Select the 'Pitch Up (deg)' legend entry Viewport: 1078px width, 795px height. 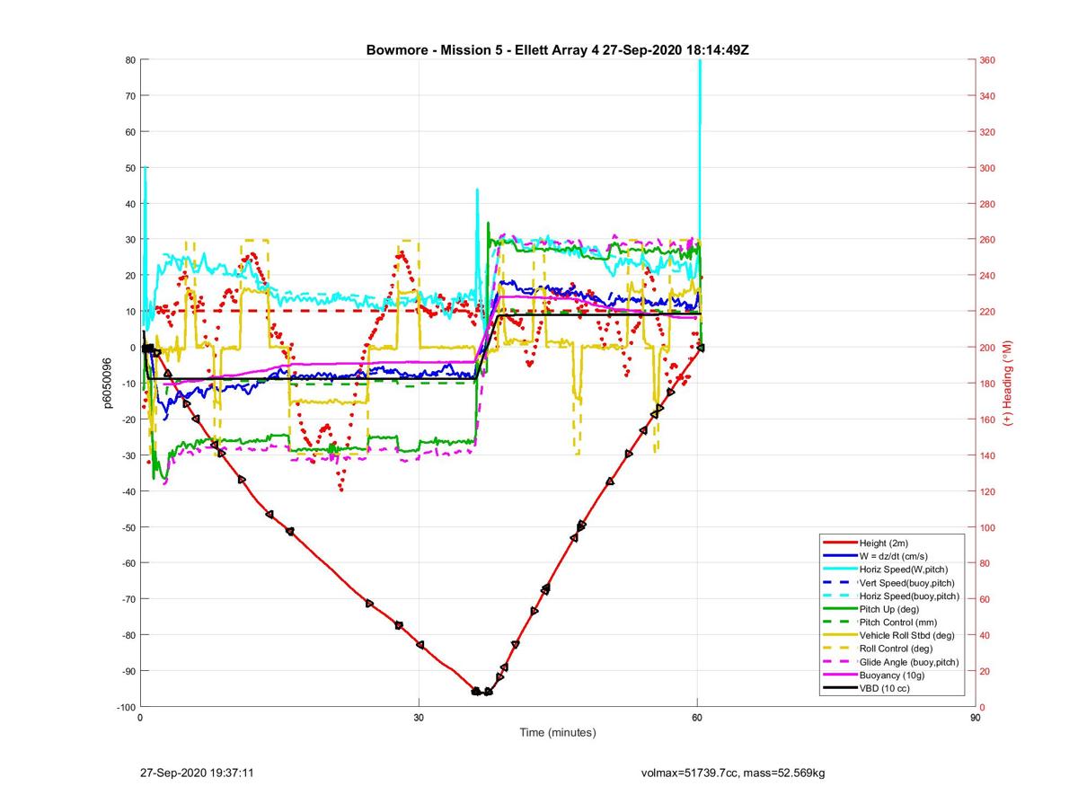tap(890, 609)
